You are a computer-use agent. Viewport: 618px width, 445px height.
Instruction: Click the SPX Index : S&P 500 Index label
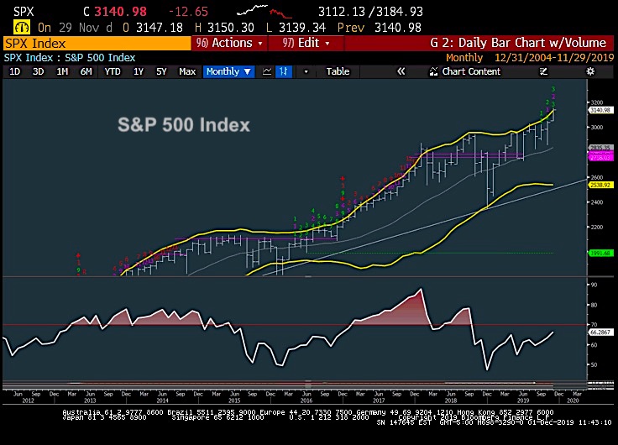pyautogui.click(x=70, y=58)
